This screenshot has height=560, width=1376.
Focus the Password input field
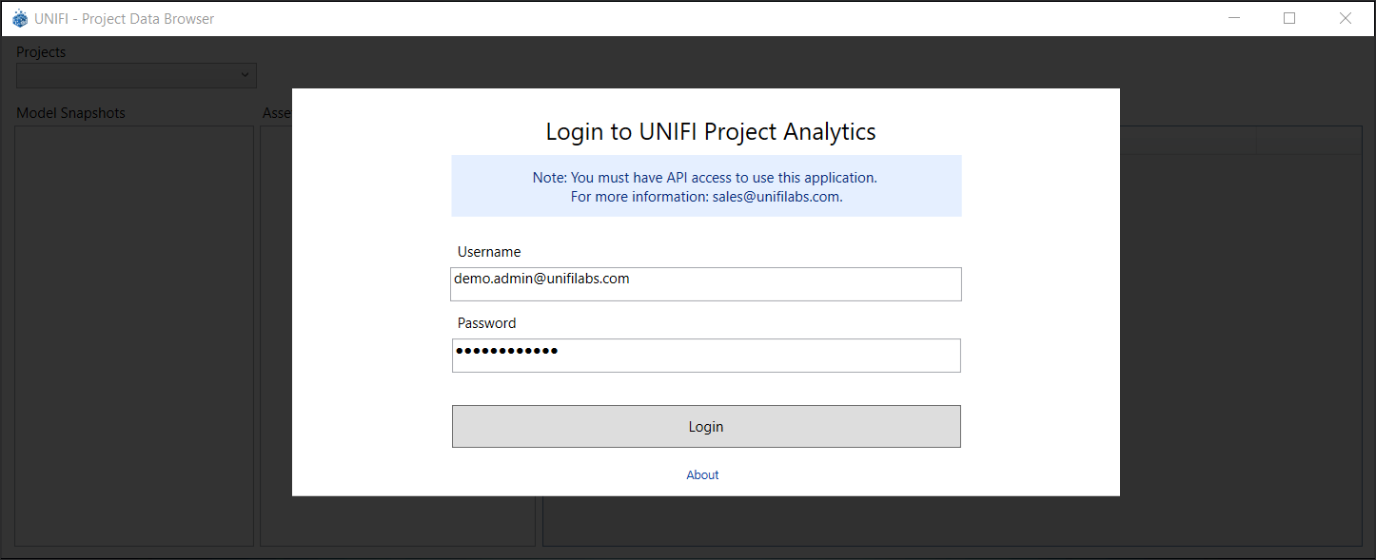[x=706, y=356]
